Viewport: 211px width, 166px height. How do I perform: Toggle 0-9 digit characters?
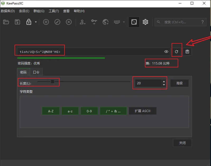(x=89, y=111)
